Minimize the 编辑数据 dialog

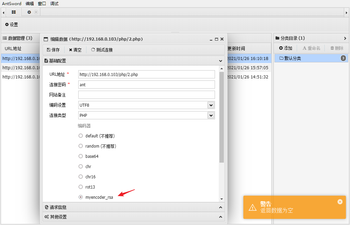211,40
